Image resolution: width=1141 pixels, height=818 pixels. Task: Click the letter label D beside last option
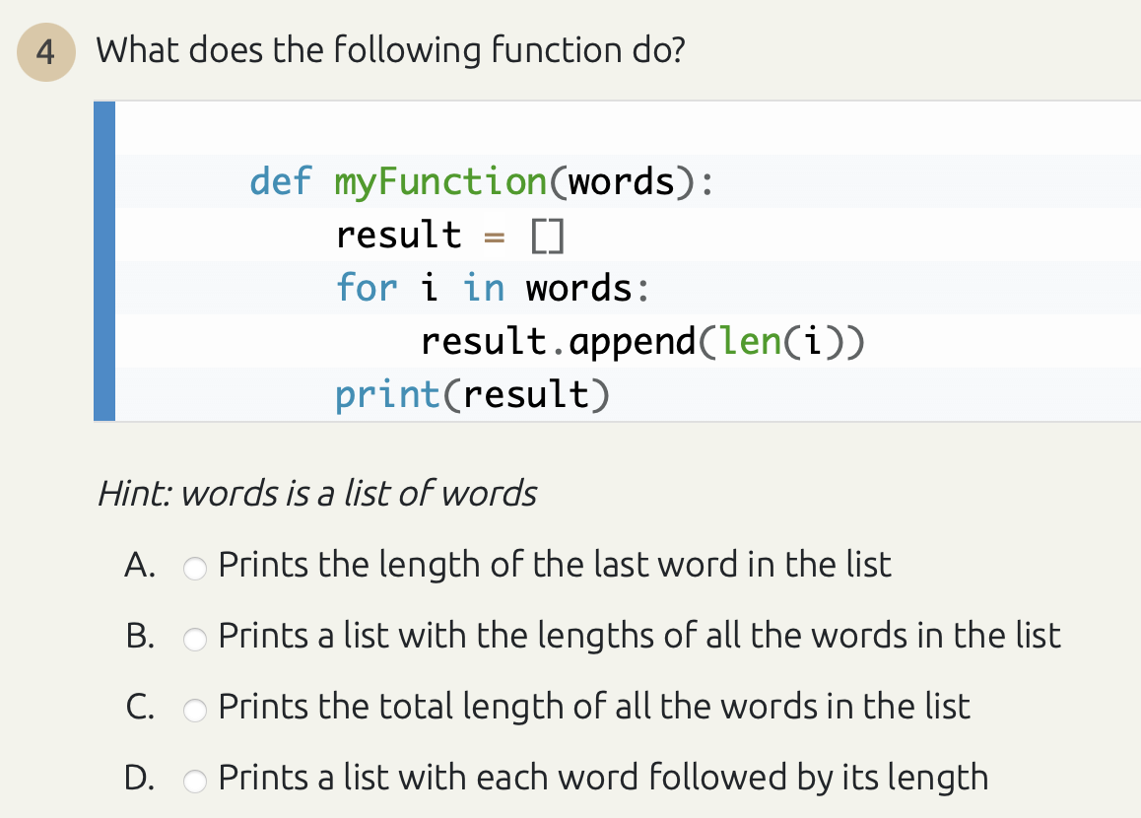click(138, 778)
